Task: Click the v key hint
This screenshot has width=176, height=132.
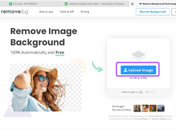Action: tap(154, 92)
